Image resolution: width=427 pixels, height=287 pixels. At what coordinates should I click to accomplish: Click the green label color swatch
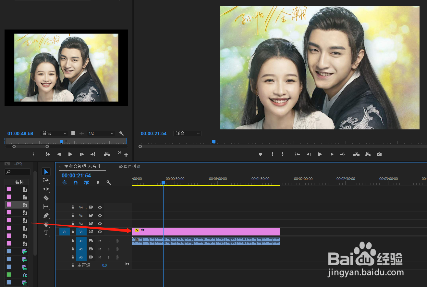tap(9, 274)
